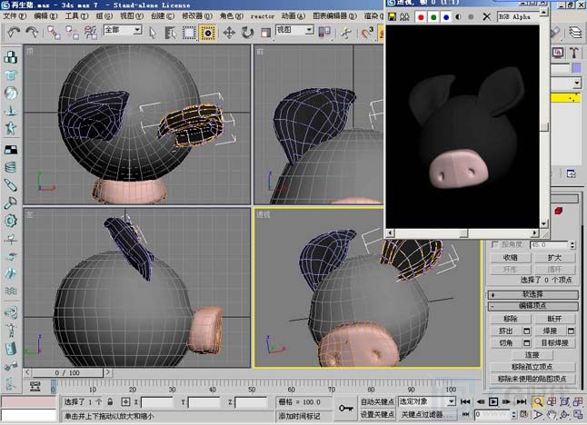Click 收缩 shrink selection button

tap(511, 257)
